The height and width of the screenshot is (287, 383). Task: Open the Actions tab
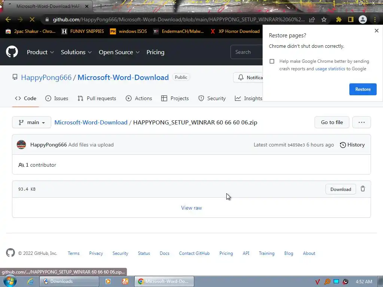click(x=139, y=98)
